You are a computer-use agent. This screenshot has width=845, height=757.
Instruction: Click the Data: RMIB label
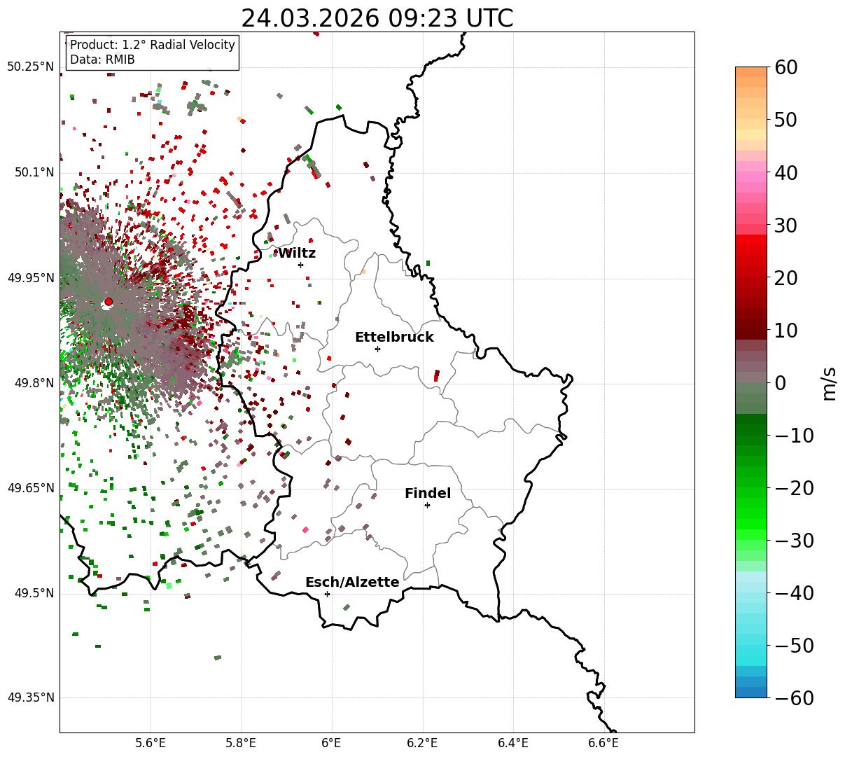pyautogui.click(x=102, y=60)
